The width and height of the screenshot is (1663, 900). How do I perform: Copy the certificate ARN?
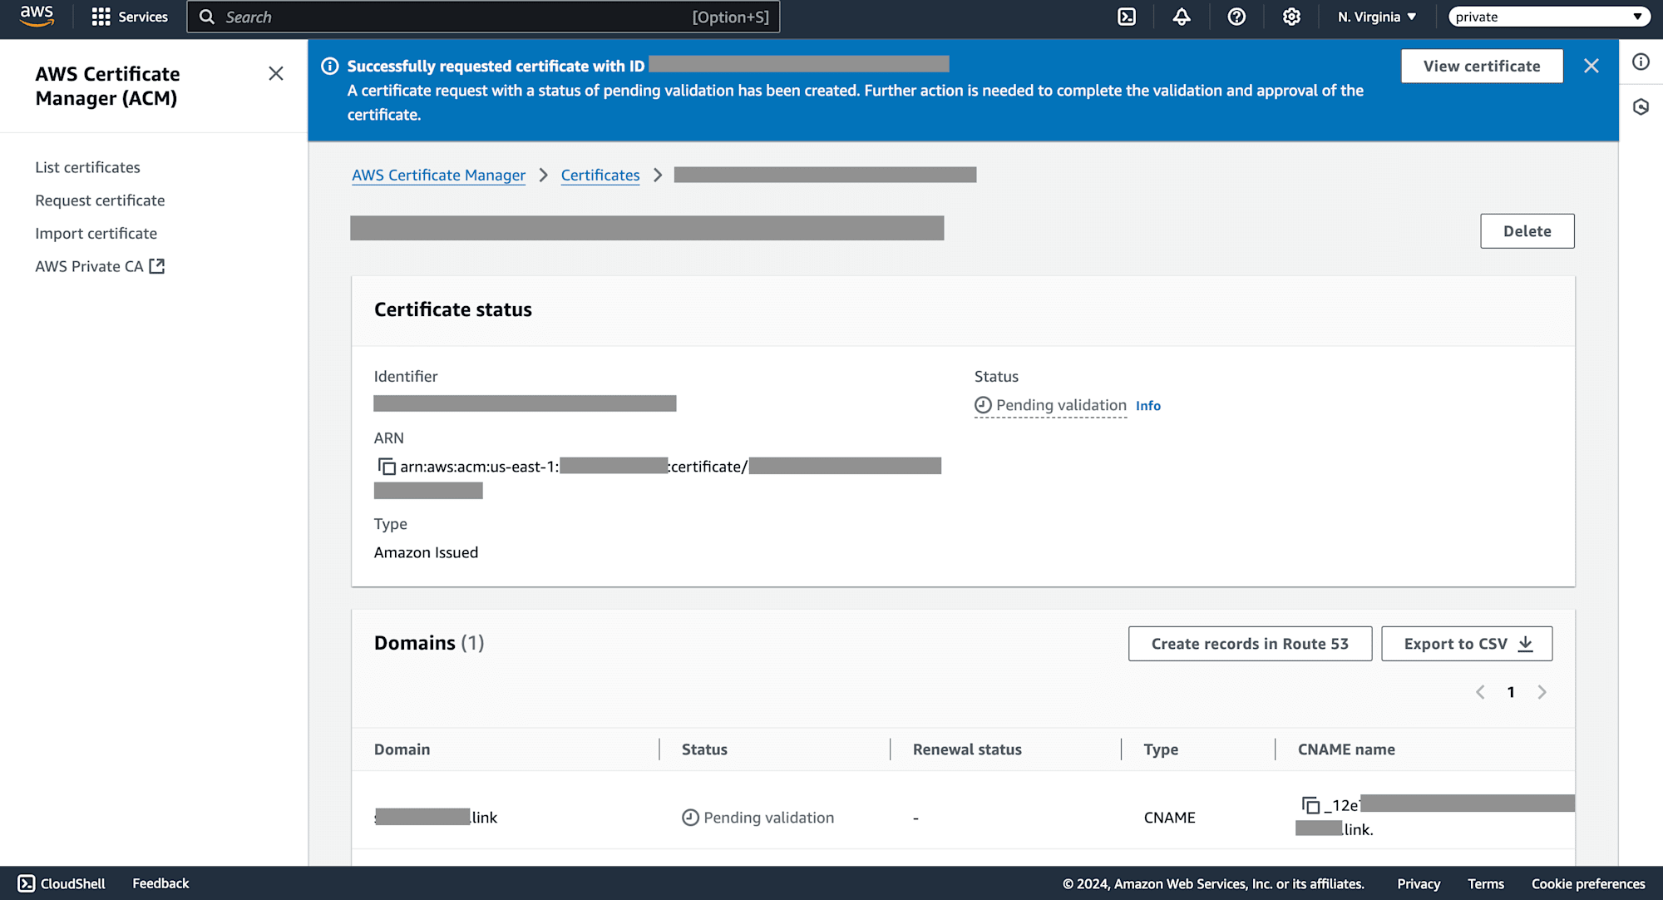[387, 467]
